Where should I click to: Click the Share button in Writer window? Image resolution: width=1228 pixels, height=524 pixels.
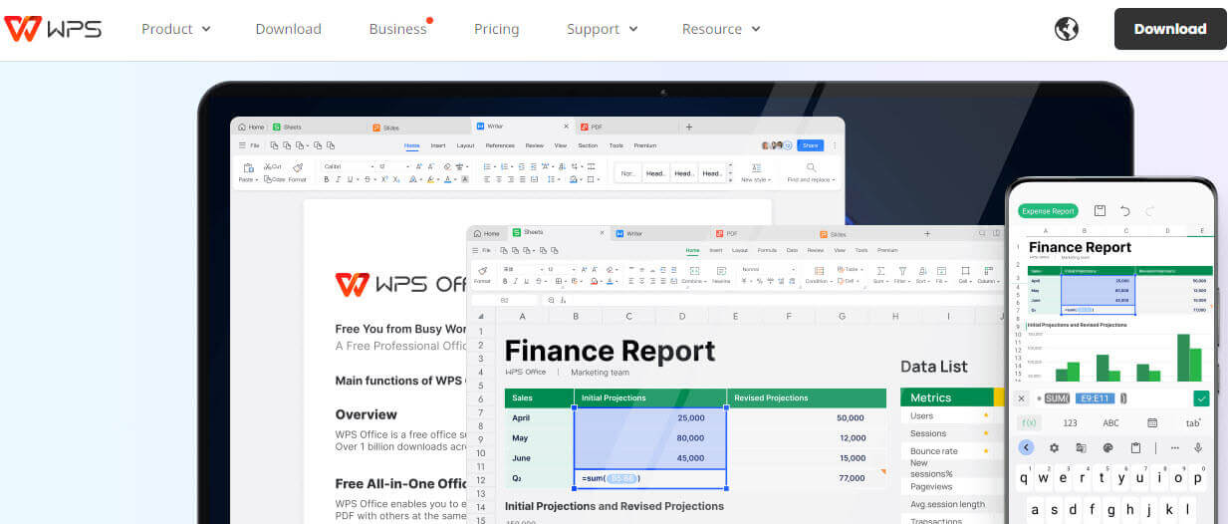(x=810, y=145)
